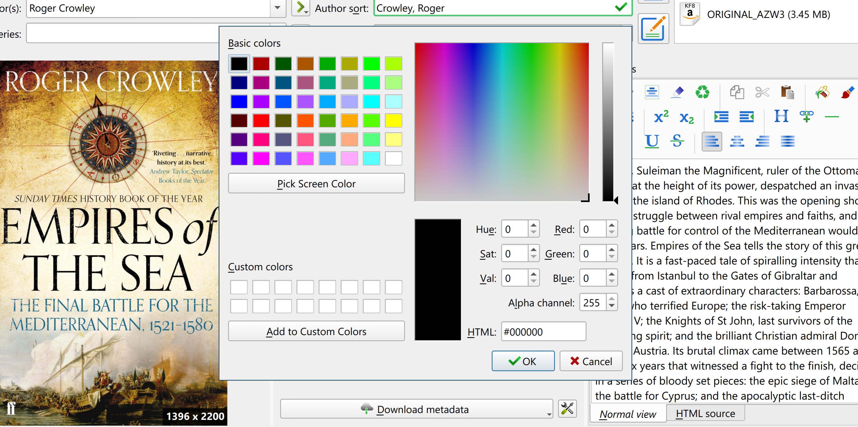Cancel the color selection dialog
The image size is (858, 427).
coord(591,361)
